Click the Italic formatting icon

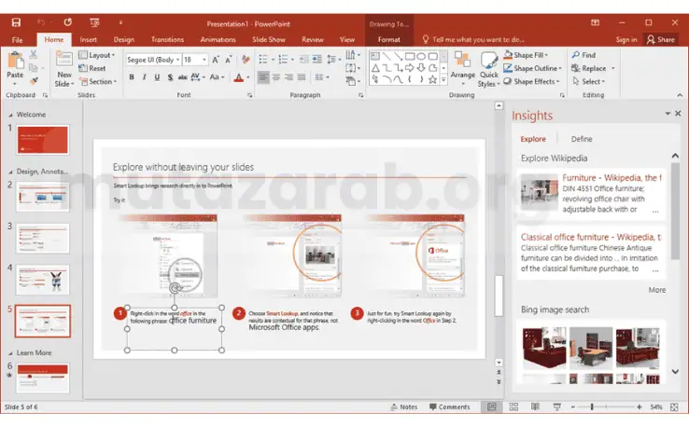point(145,77)
